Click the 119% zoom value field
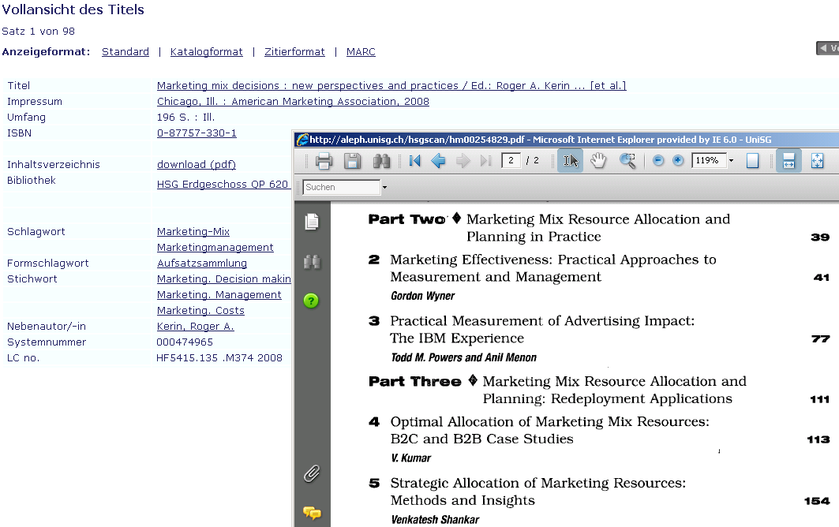839x527 pixels. pyautogui.click(x=709, y=160)
